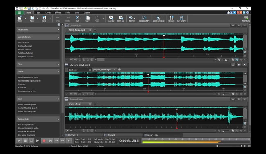266x154 pixels.
Task: Click the Save toolbar icon
Action: (44, 18)
